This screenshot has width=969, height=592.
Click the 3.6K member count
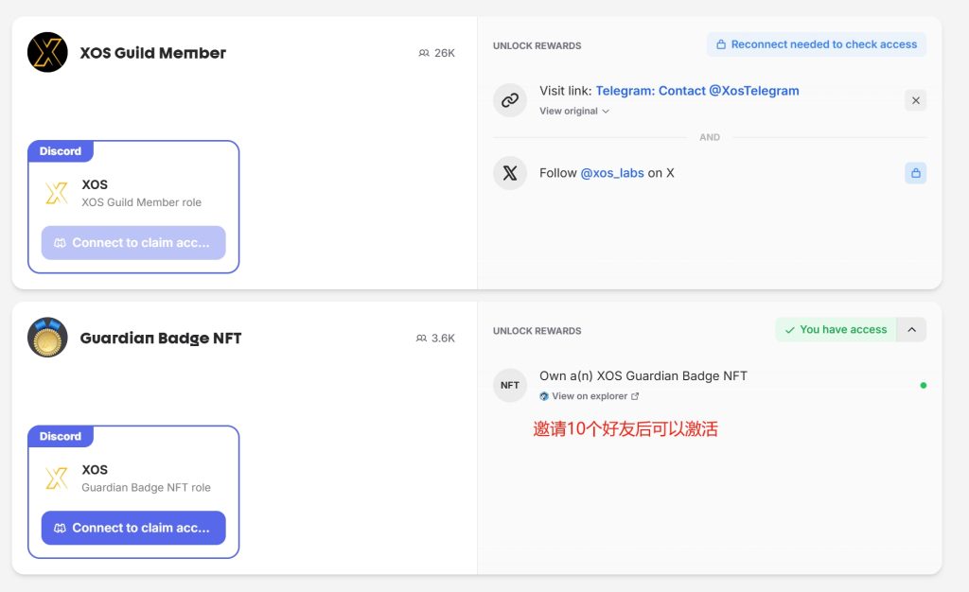click(443, 339)
